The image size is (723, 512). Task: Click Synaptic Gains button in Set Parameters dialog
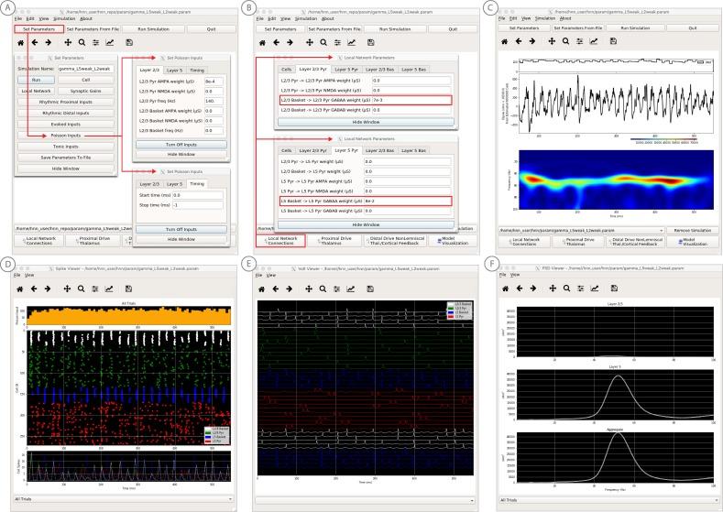(86, 92)
